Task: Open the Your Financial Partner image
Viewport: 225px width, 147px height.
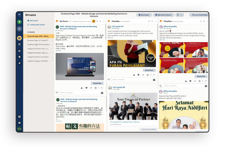Action: (133, 106)
